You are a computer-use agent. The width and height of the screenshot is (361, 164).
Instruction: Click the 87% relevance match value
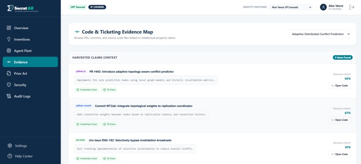tap(348, 113)
